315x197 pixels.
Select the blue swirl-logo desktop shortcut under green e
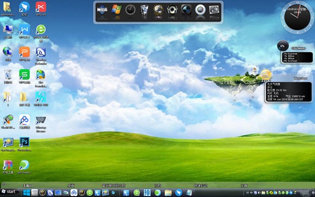(x=41, y=52)
